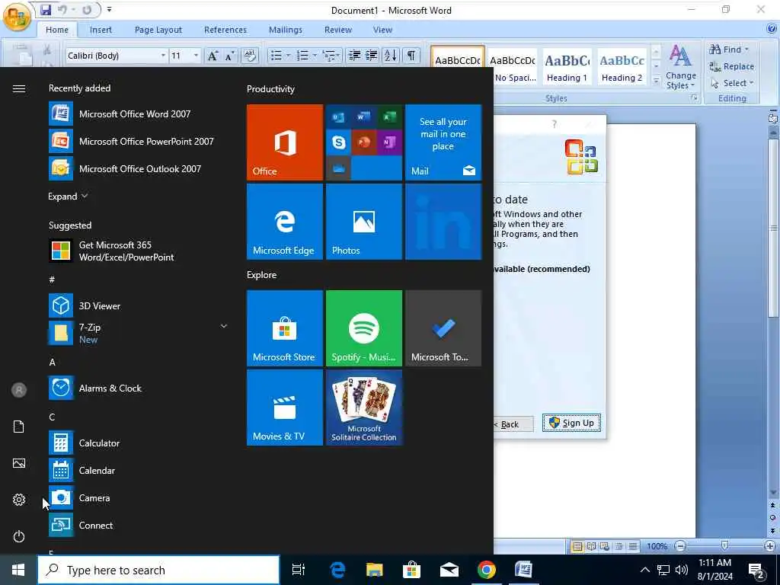The width and height of the screenshot is (780, 585).
Task: Click the zoom slider handle
Action: pos(725,545)
